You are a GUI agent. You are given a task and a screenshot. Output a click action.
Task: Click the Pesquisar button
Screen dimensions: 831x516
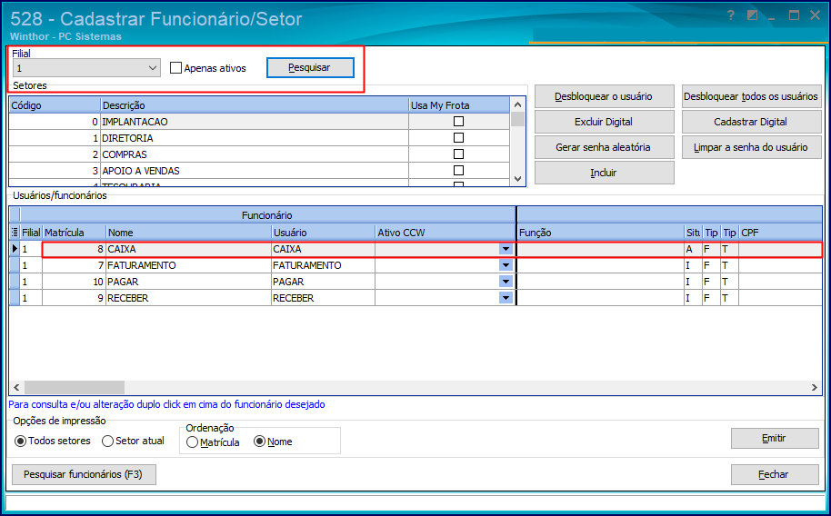click(x=310, y=68)
